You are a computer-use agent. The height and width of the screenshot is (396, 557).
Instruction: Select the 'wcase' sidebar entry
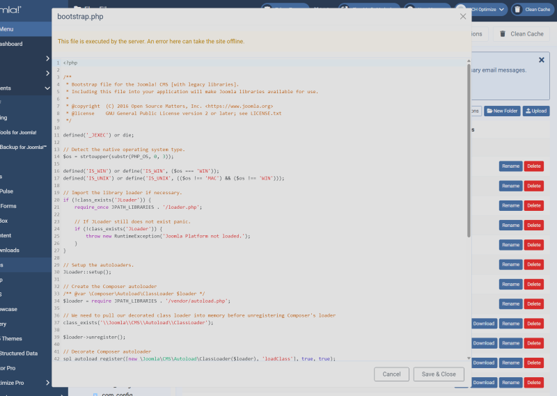[8, 309]
